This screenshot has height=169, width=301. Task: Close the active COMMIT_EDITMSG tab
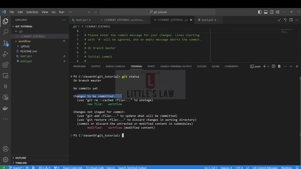click(191, 20)
